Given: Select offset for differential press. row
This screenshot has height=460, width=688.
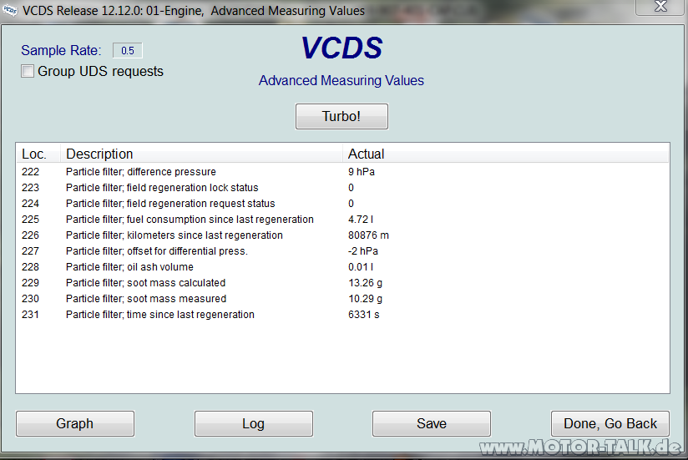Looking at the screenshot, I should (x=342, y=250).
